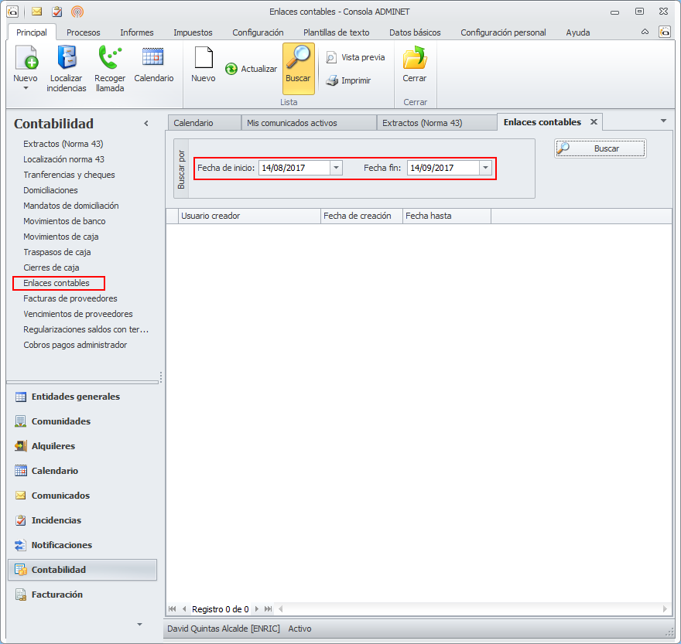Open Extractos (Norma 43) in sidebar list
The height and width of the screenshot is (644, 681).
63,144
